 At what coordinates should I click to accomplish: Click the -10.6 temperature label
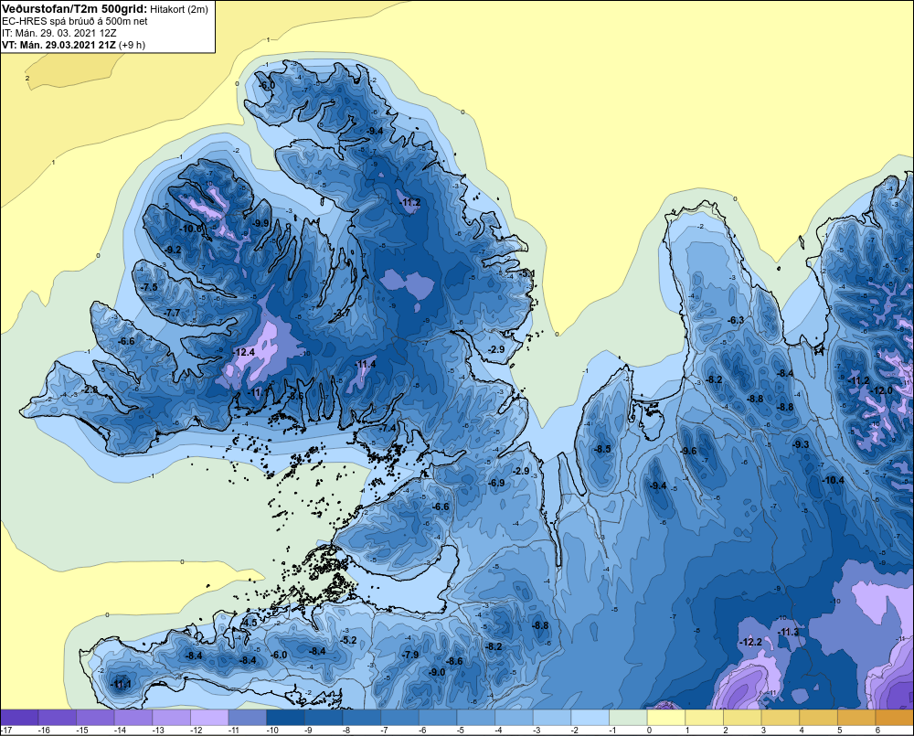190,229
